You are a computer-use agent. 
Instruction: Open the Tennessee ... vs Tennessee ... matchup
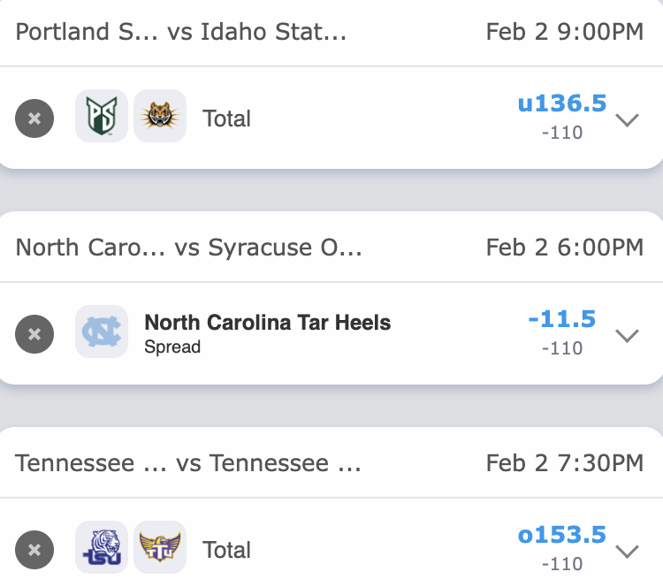pyautogui.click(x=188, y=463)
